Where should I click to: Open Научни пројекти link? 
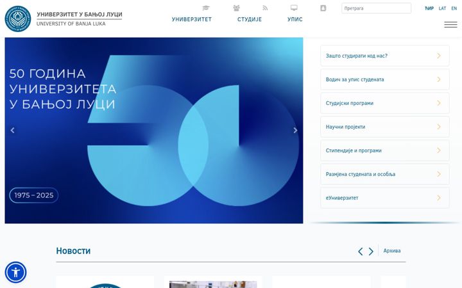click(385, 127)
